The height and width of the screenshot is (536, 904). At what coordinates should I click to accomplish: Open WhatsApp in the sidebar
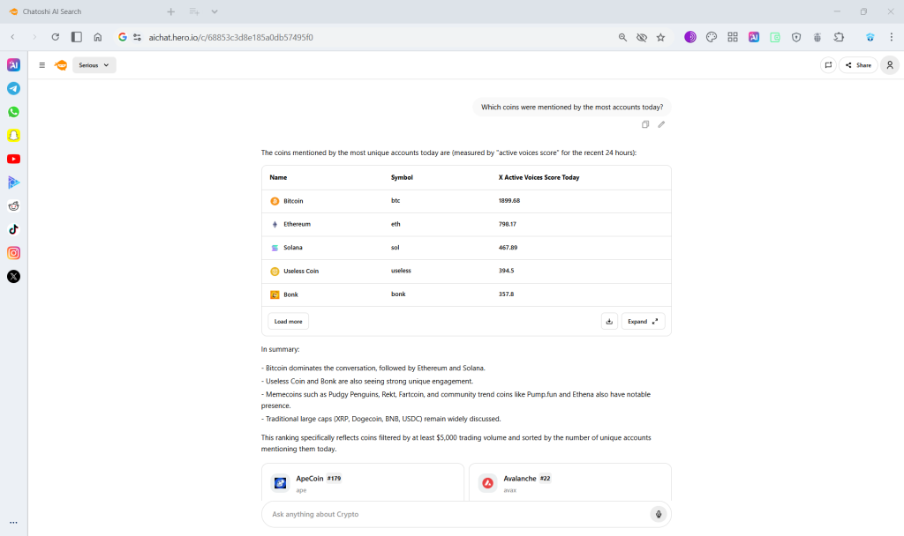(13, 112)
